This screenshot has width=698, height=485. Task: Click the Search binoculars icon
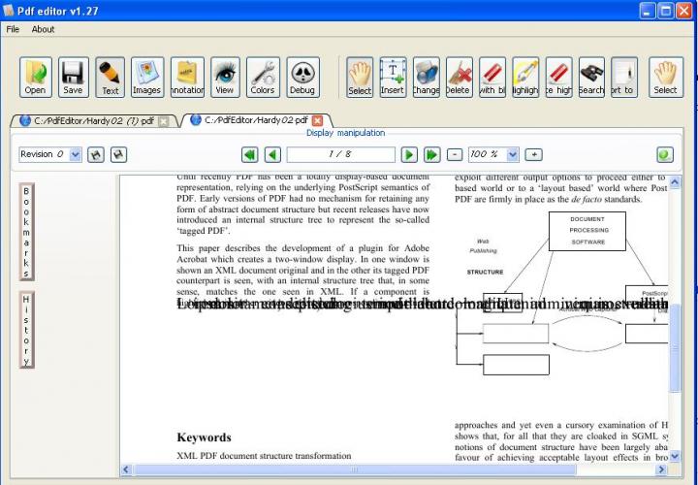click(591, 77)
